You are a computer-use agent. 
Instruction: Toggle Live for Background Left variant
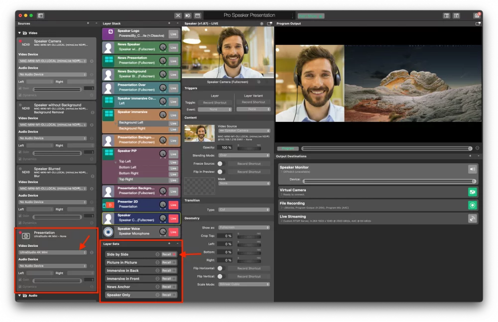pos(173,123)
